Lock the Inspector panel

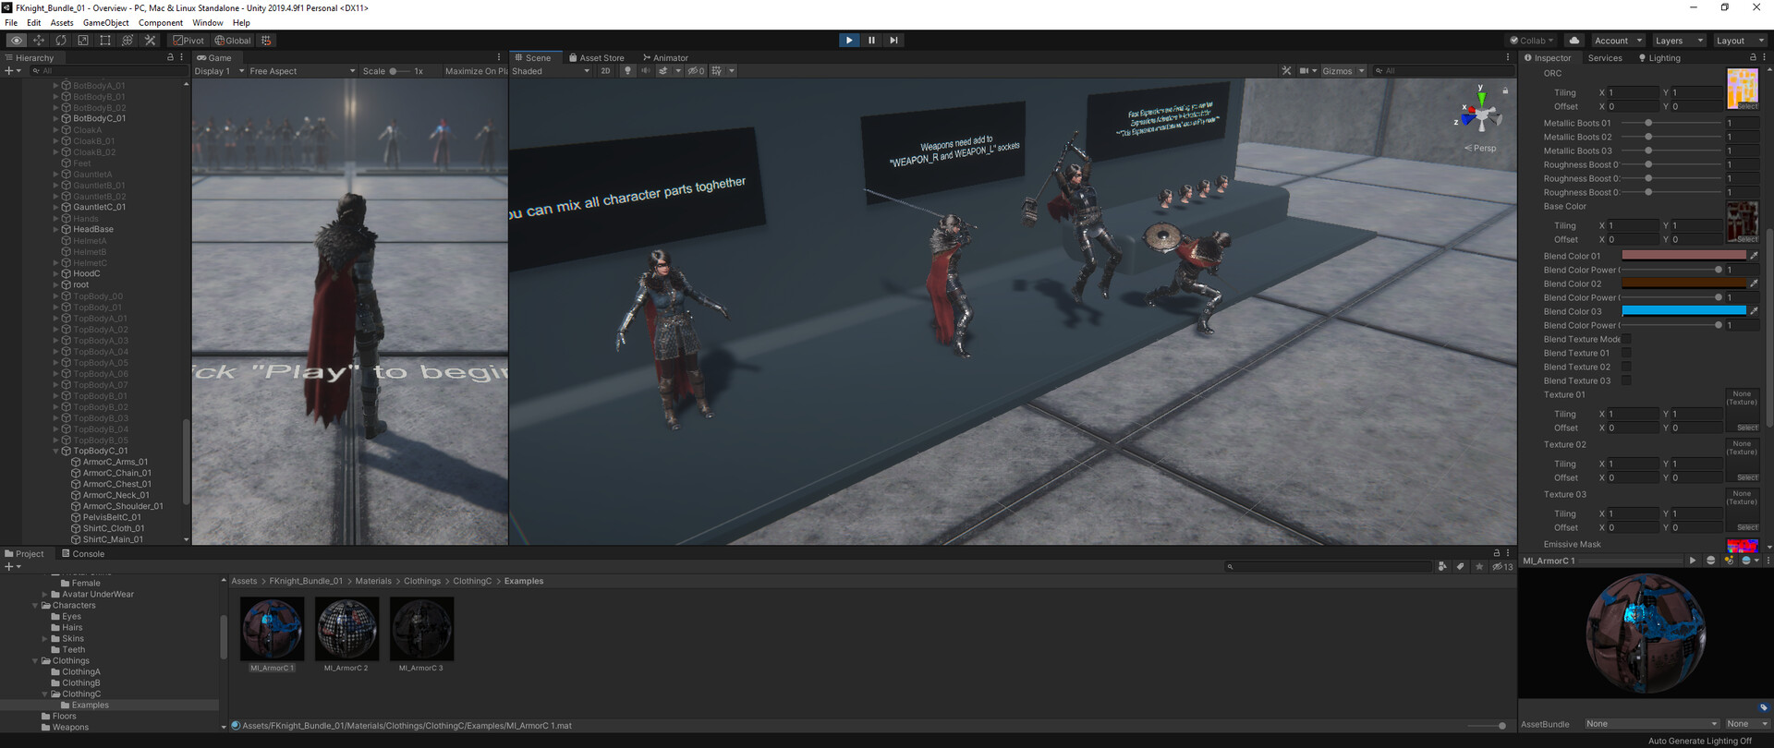click(x=1753, y=57)
